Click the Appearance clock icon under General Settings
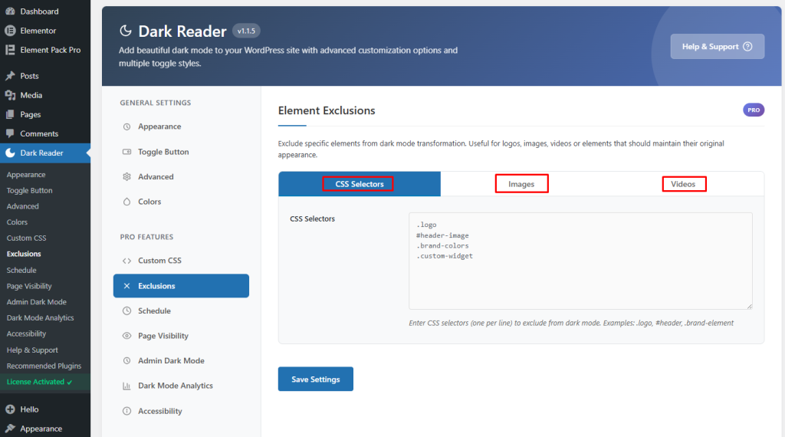 pos(126,127)
